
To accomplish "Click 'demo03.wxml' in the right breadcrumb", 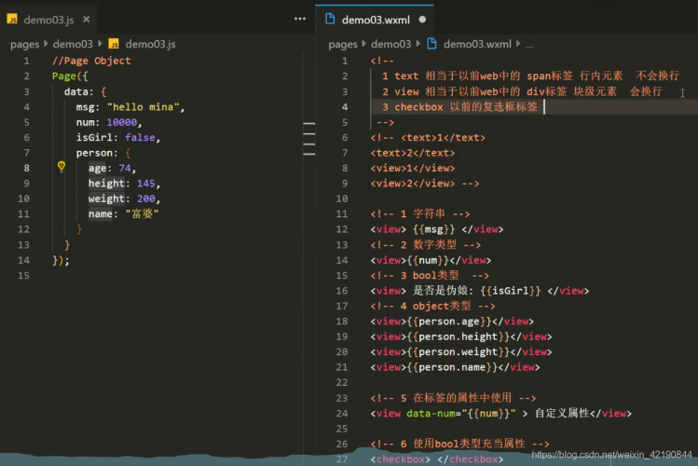I will click(x=477, y=44).
